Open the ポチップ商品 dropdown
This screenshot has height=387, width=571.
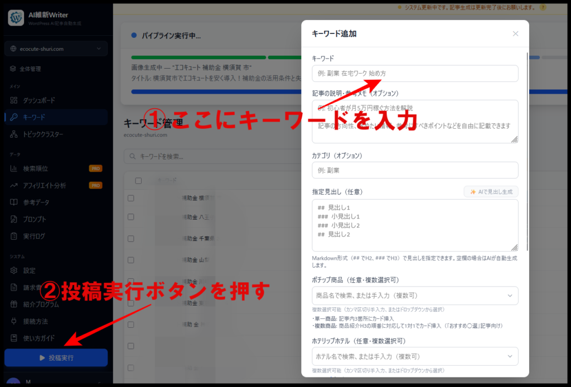pyautogui.click(x=415, y=296)
